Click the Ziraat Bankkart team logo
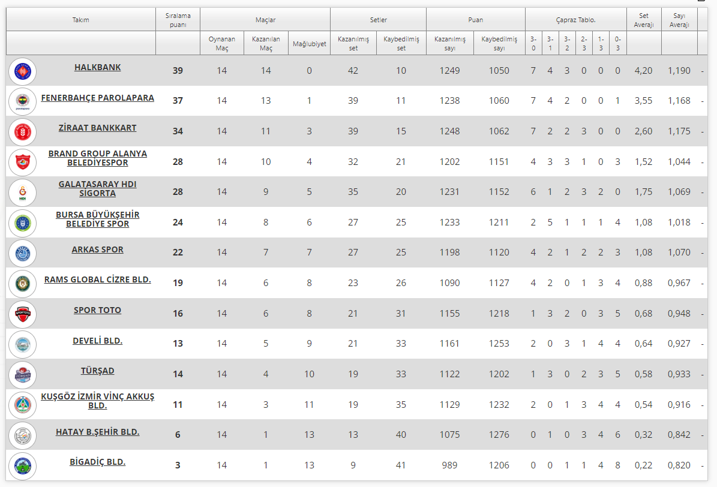 click(23, 131)
